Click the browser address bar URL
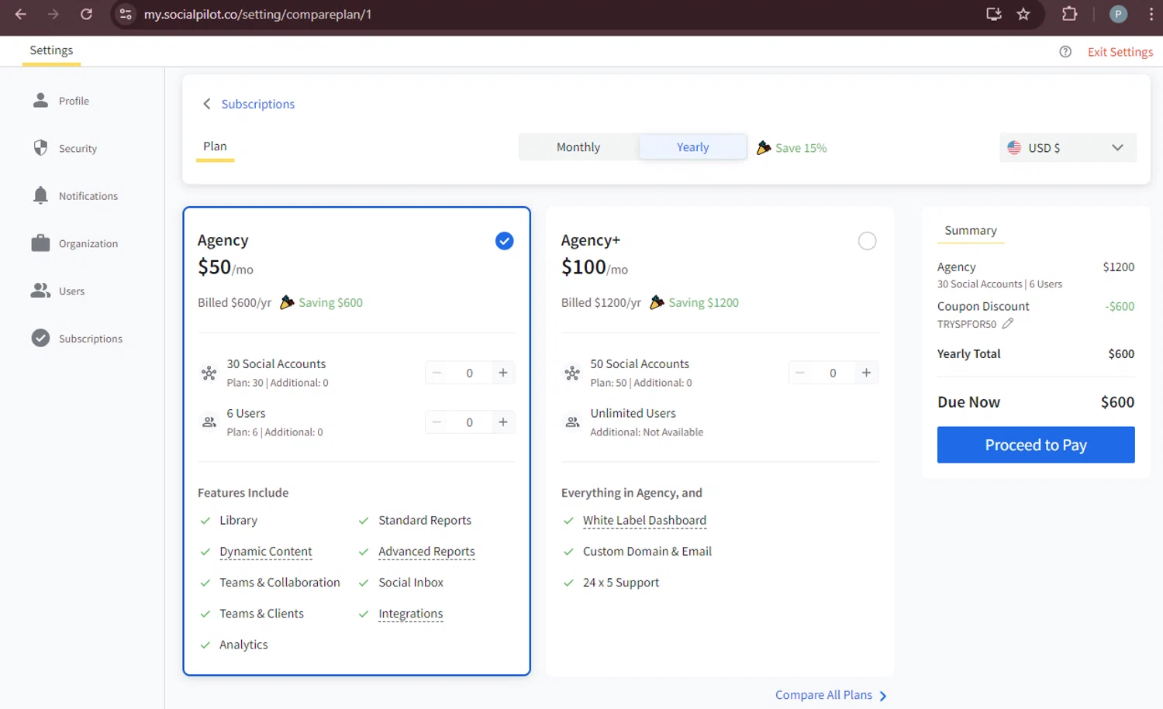Screen dimensions: 1163x709 tap(257, 14)
